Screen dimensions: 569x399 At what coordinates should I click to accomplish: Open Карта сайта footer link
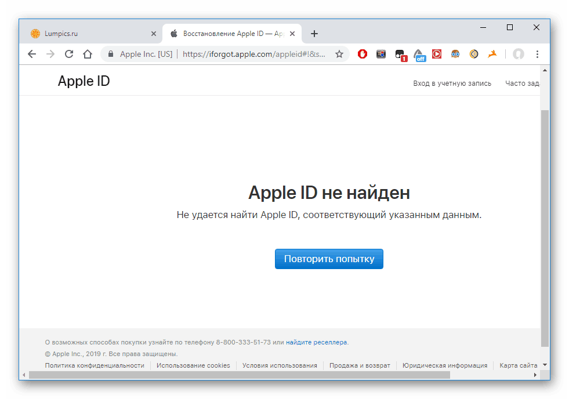point(518,365)
